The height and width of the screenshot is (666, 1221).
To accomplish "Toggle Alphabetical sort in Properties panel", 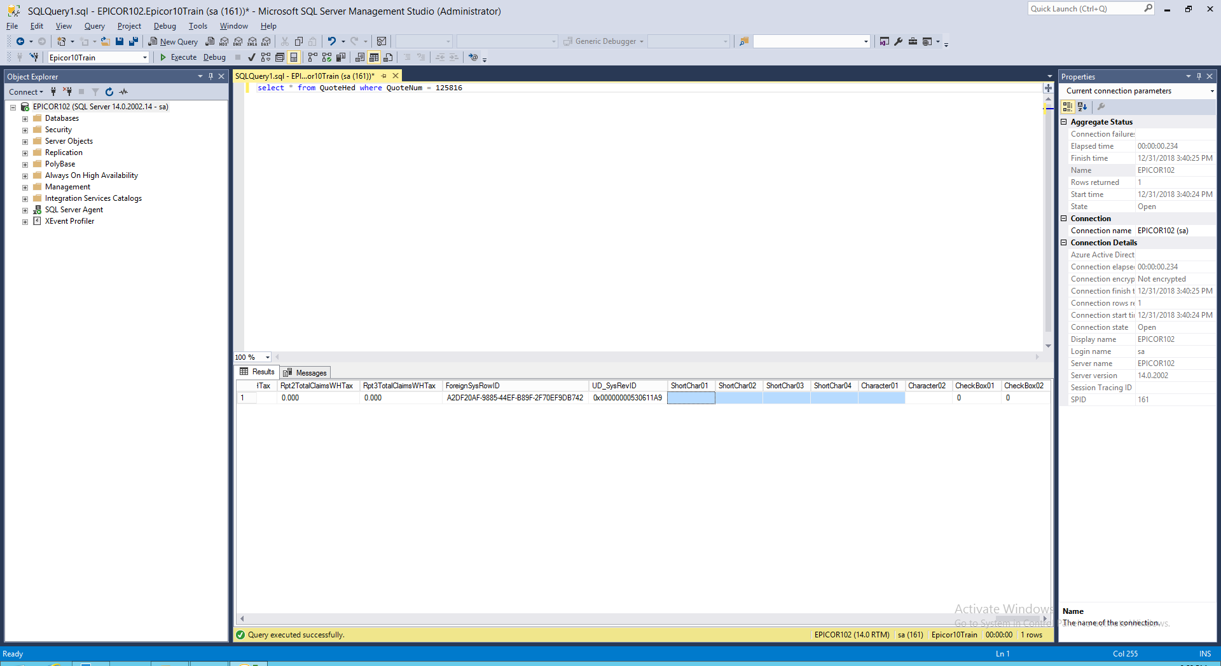I will tap(1082, 107).
